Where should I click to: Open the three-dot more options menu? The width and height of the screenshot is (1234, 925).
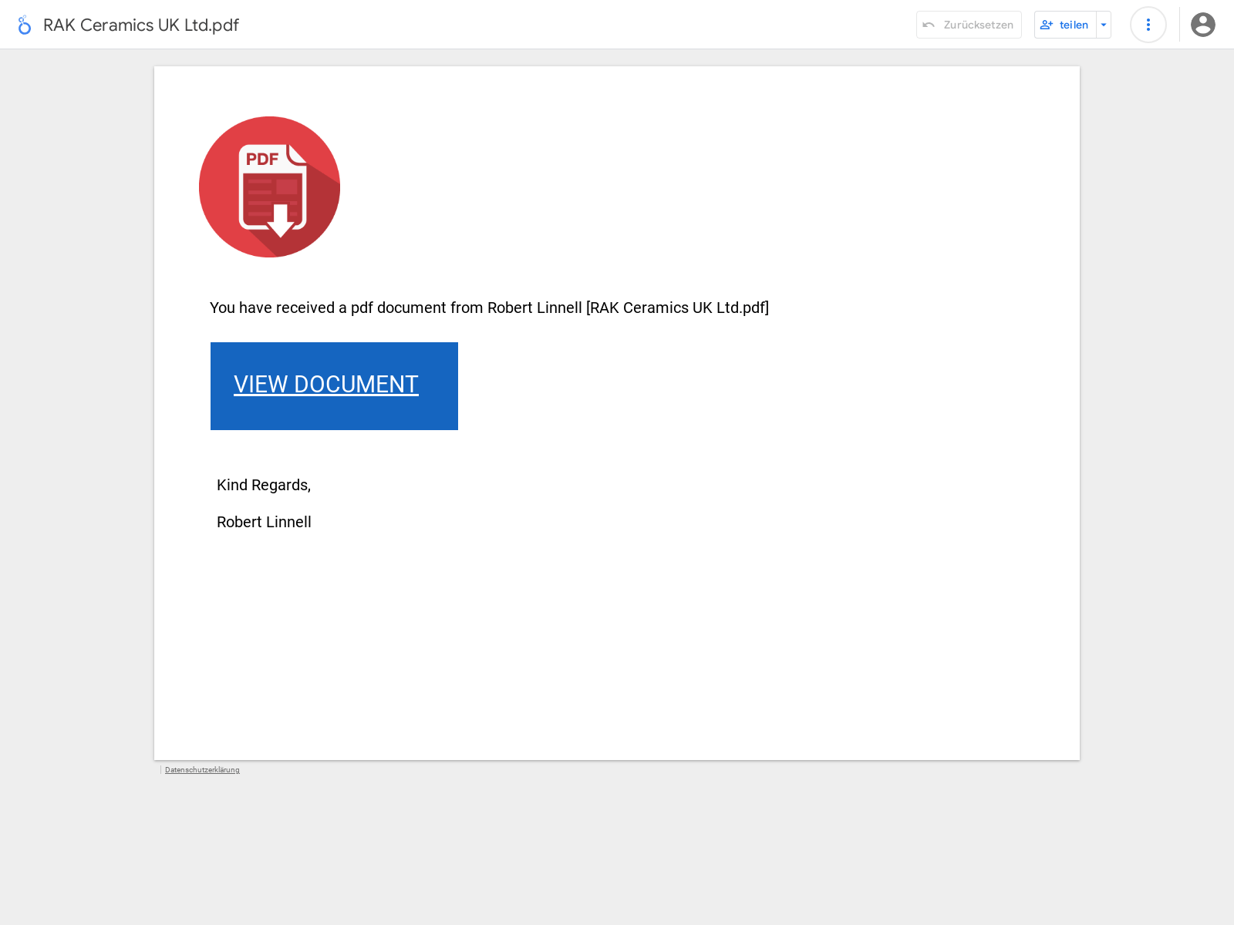(1148, 25)
